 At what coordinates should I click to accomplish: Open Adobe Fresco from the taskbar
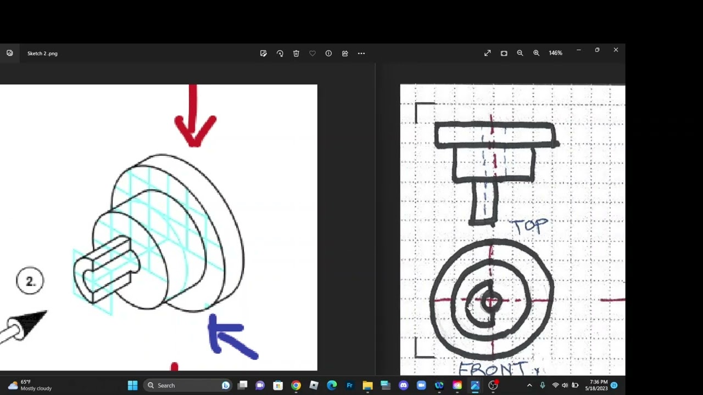(349, 385)
